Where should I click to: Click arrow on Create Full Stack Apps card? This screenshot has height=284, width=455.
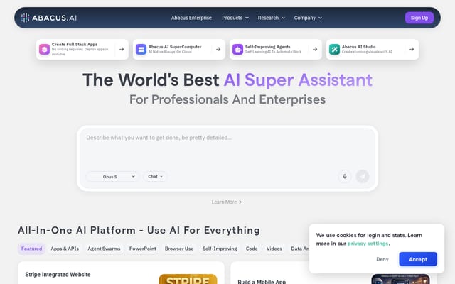(x=122, y=49)
